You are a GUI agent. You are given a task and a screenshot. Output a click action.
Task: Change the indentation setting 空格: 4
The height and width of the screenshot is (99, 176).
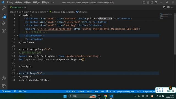pos(81,92)
